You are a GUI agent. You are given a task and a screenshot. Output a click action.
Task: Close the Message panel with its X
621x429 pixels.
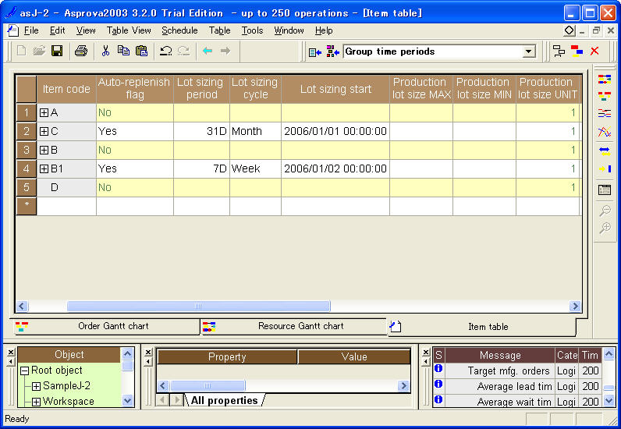coord(426,352)
